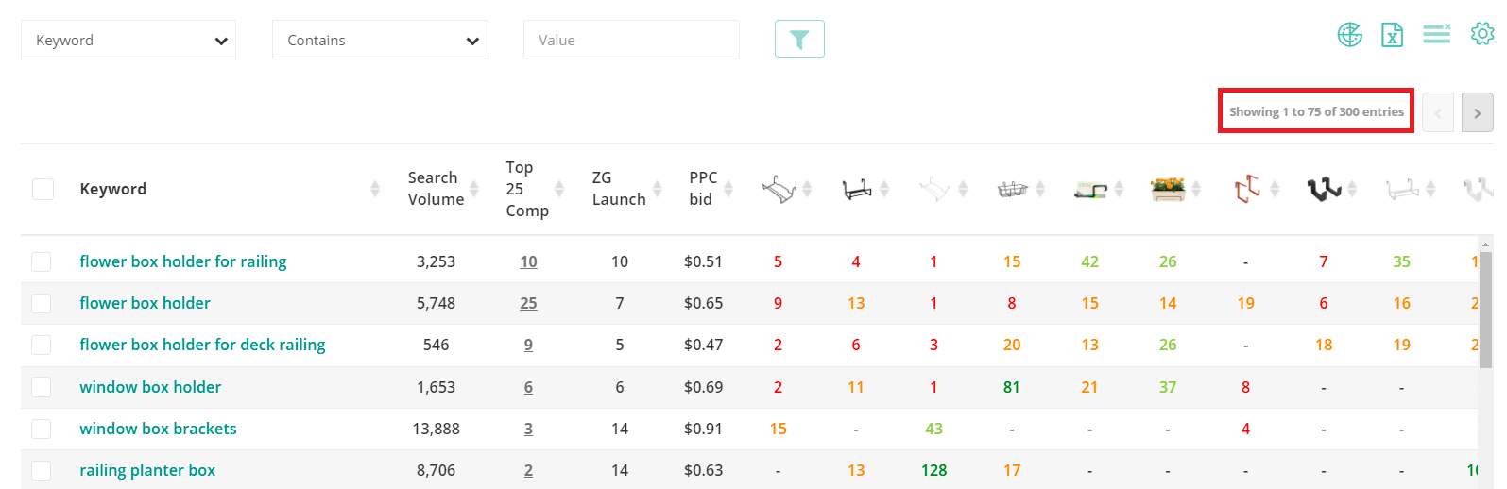Click the teal filter funnel button
This screenshot has width=1507, height=489.
coord(799,39)
